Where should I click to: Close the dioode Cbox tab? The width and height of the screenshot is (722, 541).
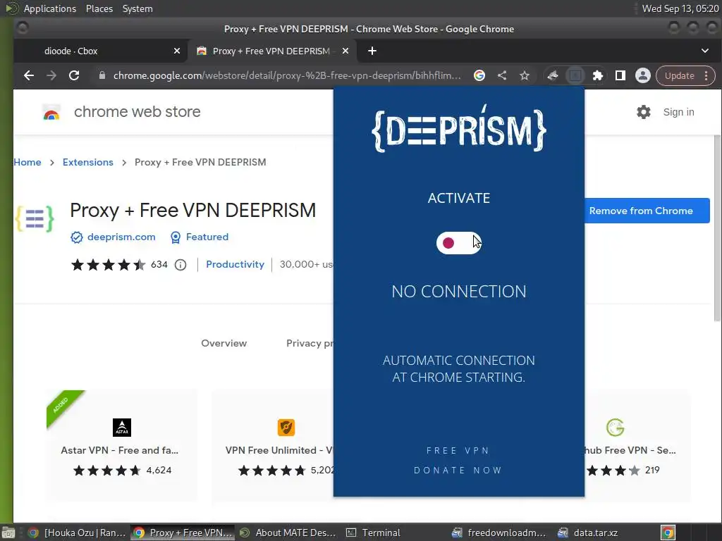tap(177, 51)
